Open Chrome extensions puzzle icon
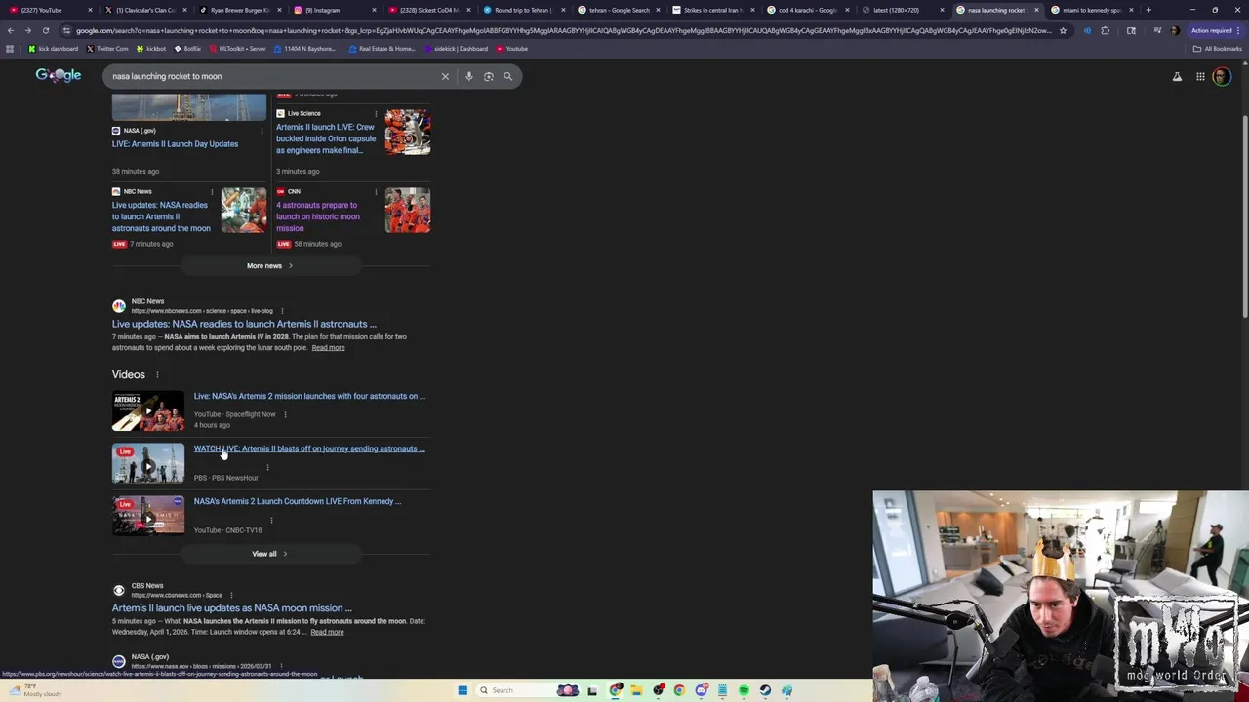This screenshot has height=702, width=1249. pyautogui.click(x=1105, y=30)
